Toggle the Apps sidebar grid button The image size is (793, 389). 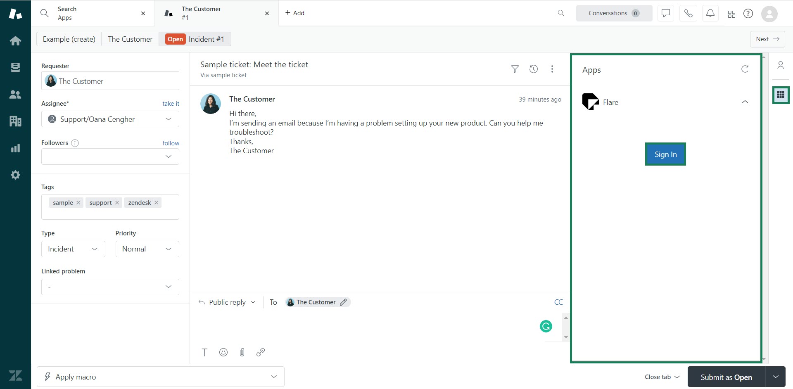click(780, 95)
